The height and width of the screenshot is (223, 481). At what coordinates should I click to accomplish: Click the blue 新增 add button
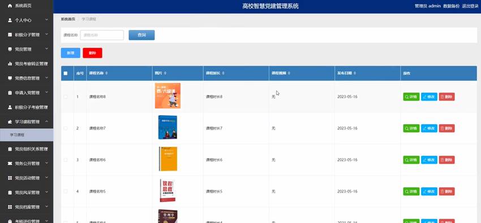pyautogui.click(x=71, y=53)
